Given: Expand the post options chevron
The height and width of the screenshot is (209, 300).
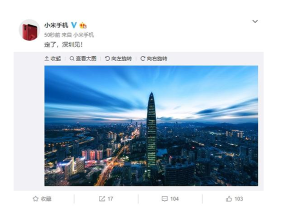Looking at the screenshot, I should pyautogui.click(x=255, y=21).
